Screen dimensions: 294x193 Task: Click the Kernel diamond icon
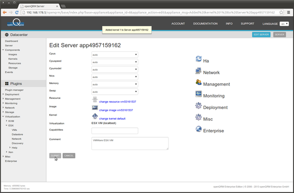95,117
